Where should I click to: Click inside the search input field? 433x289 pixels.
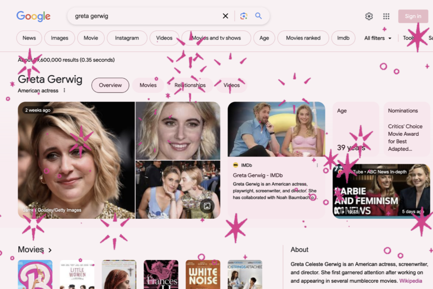[x=144, y=16]
